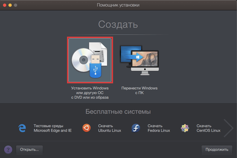Click the Продолжить button

click(217, 150)
